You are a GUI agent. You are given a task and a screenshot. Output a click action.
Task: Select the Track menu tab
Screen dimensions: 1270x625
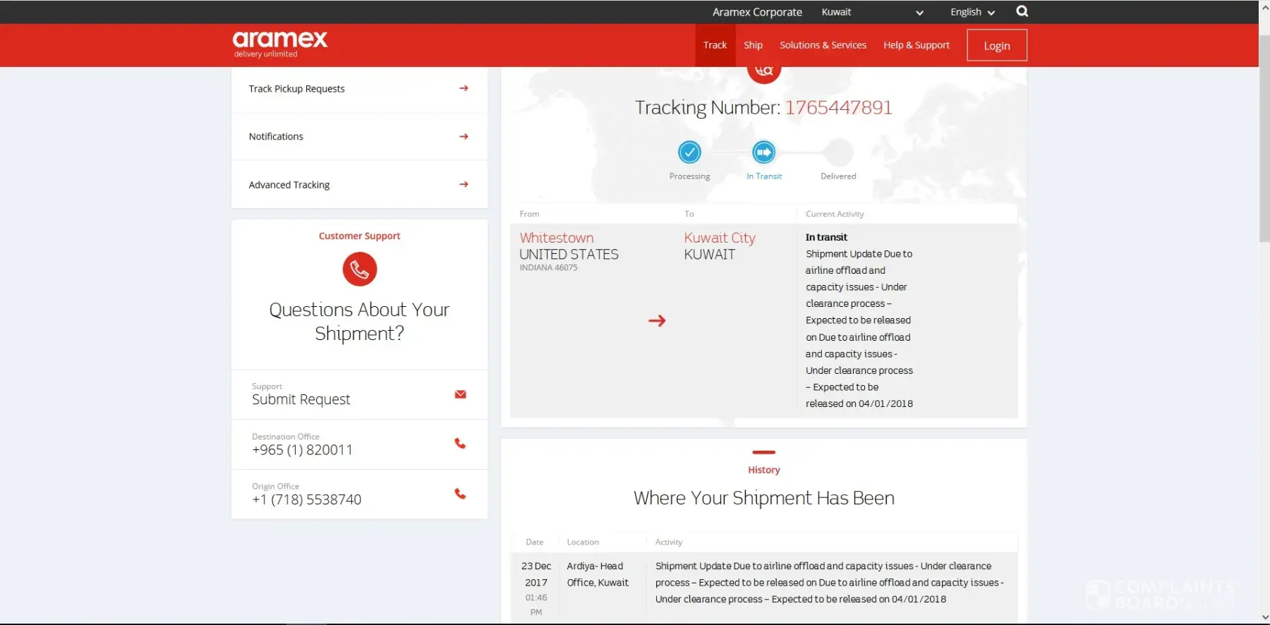tap(715, 45)
